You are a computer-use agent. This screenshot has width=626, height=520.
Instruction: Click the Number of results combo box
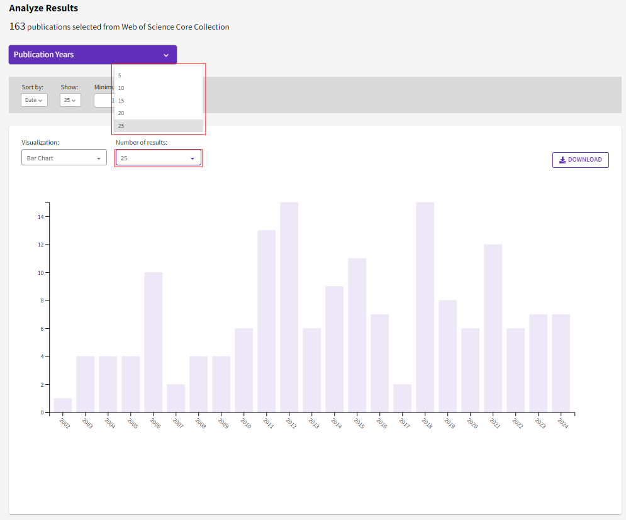tap(158, 158)
